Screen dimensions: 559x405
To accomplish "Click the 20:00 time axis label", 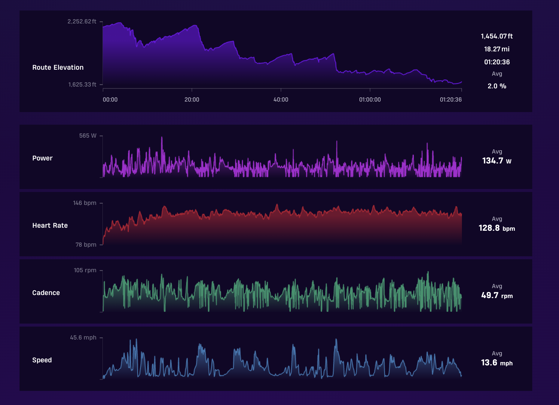I will pyautogui.click(x=192, y=99).
